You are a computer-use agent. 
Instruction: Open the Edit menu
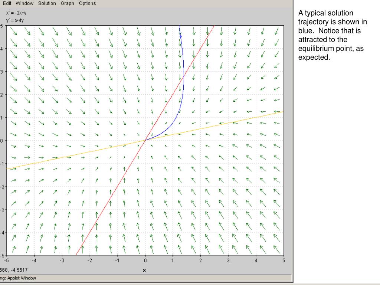[x=7, y=3]
